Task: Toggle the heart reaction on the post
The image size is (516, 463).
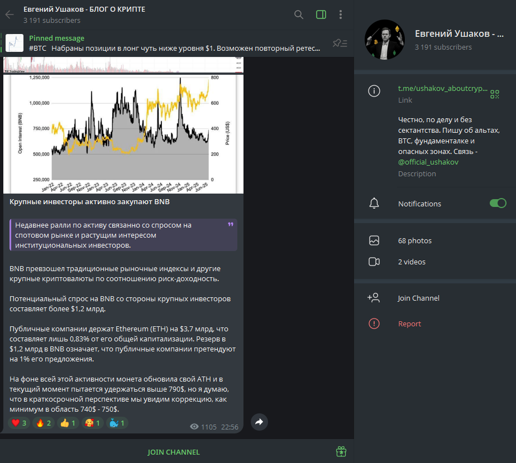Action: [x=18, y=422]
